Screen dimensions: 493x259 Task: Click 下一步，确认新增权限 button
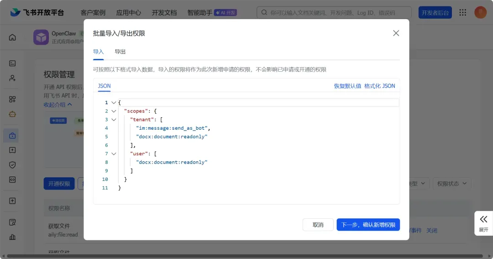[x=368, y=225]
